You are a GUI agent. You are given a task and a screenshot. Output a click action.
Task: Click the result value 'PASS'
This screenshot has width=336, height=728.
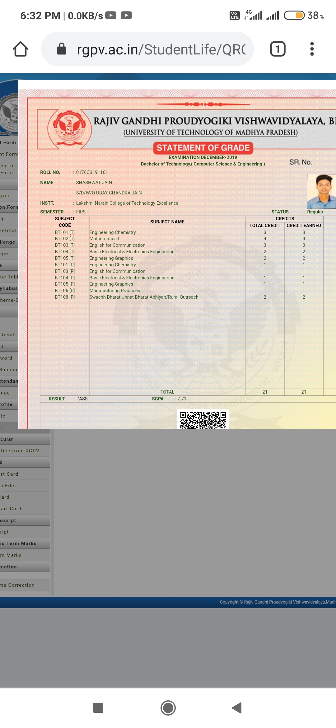point(82,399)
